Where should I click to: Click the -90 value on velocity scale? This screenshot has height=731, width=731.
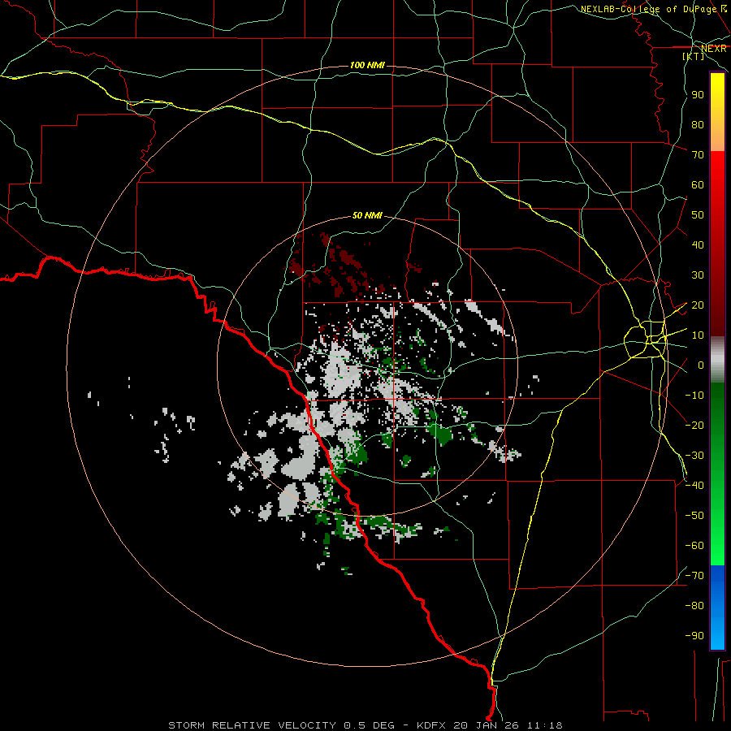[x=694, y=635]
